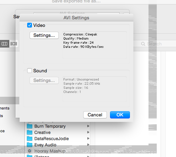Viewport: 176px width, 157px height.
Task: Switch to column view icon
Action: coord(4,44)
